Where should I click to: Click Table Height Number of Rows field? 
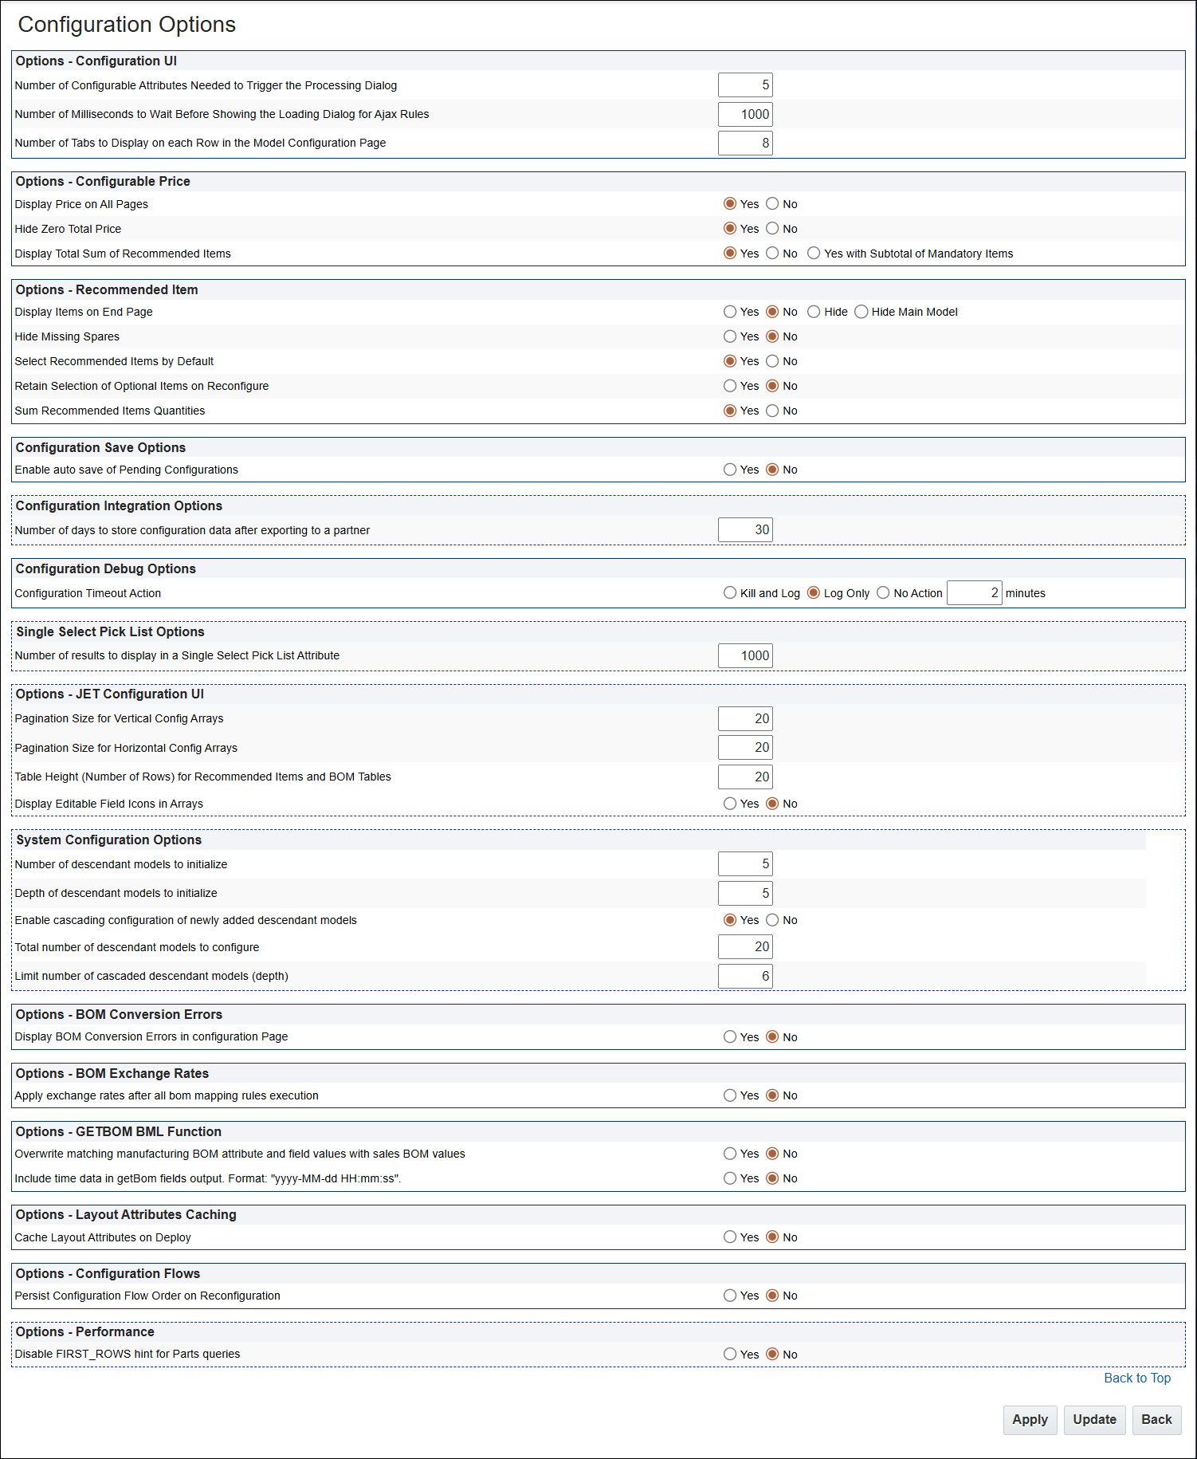(x=745, y=777)
